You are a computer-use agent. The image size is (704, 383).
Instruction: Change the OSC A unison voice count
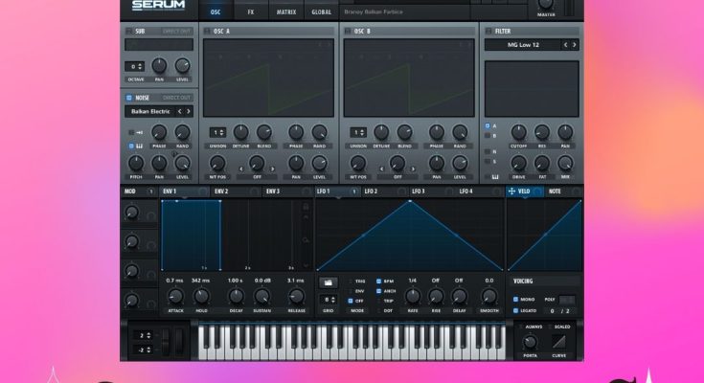pyautogui.click(x=218, y=132)
